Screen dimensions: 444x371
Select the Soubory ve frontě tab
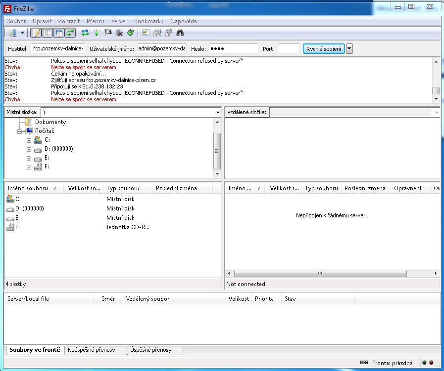(35, 350)
